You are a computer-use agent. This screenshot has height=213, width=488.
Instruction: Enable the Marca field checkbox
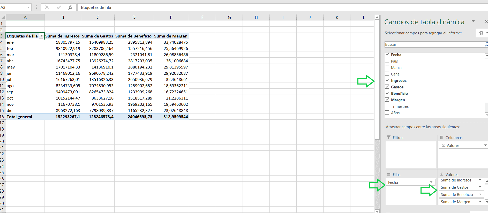click(387, 67)
